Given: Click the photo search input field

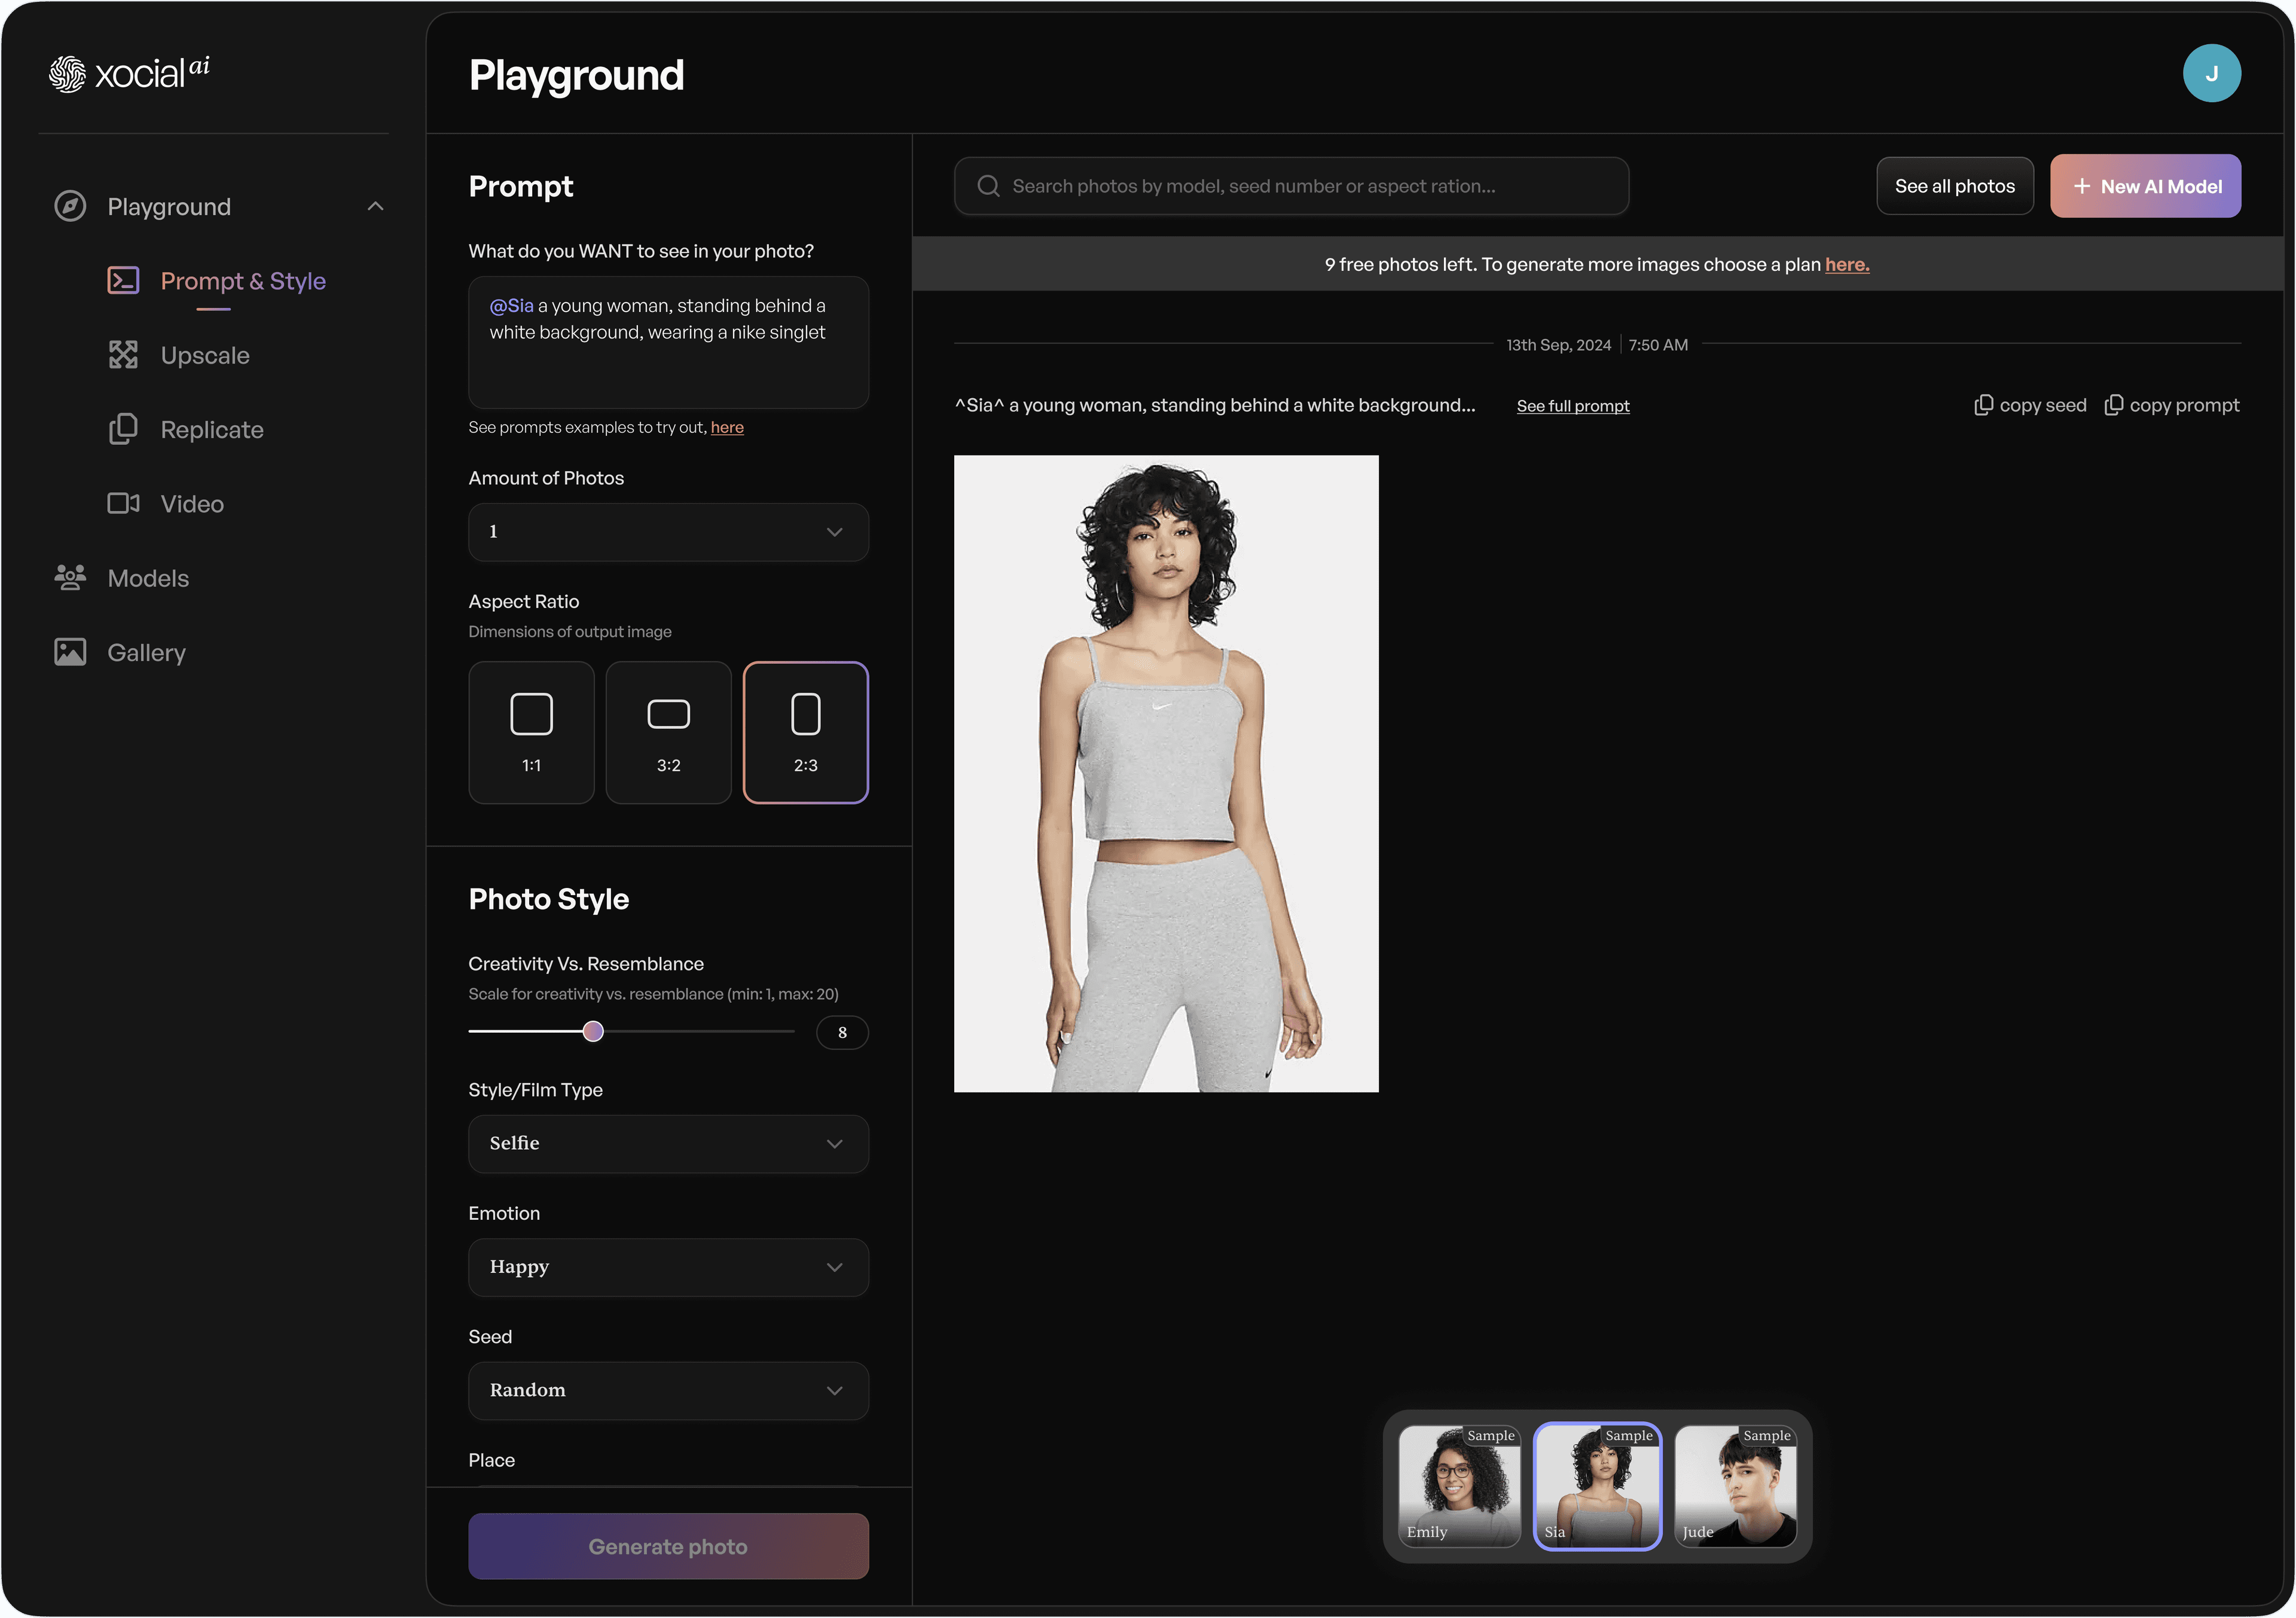Looking at the screenshot, I should (1291, 186).
